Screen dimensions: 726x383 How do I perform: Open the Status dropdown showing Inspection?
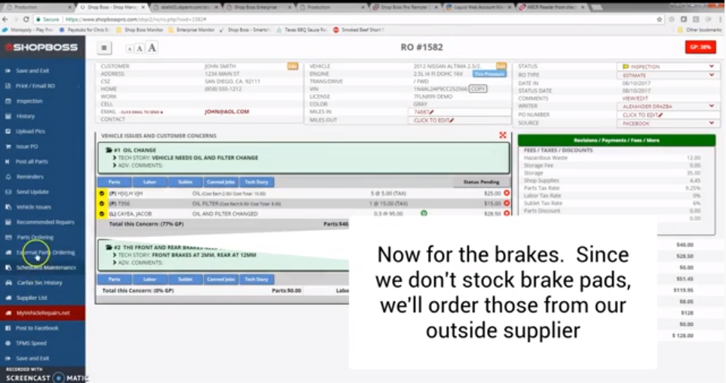coord(666,66)
